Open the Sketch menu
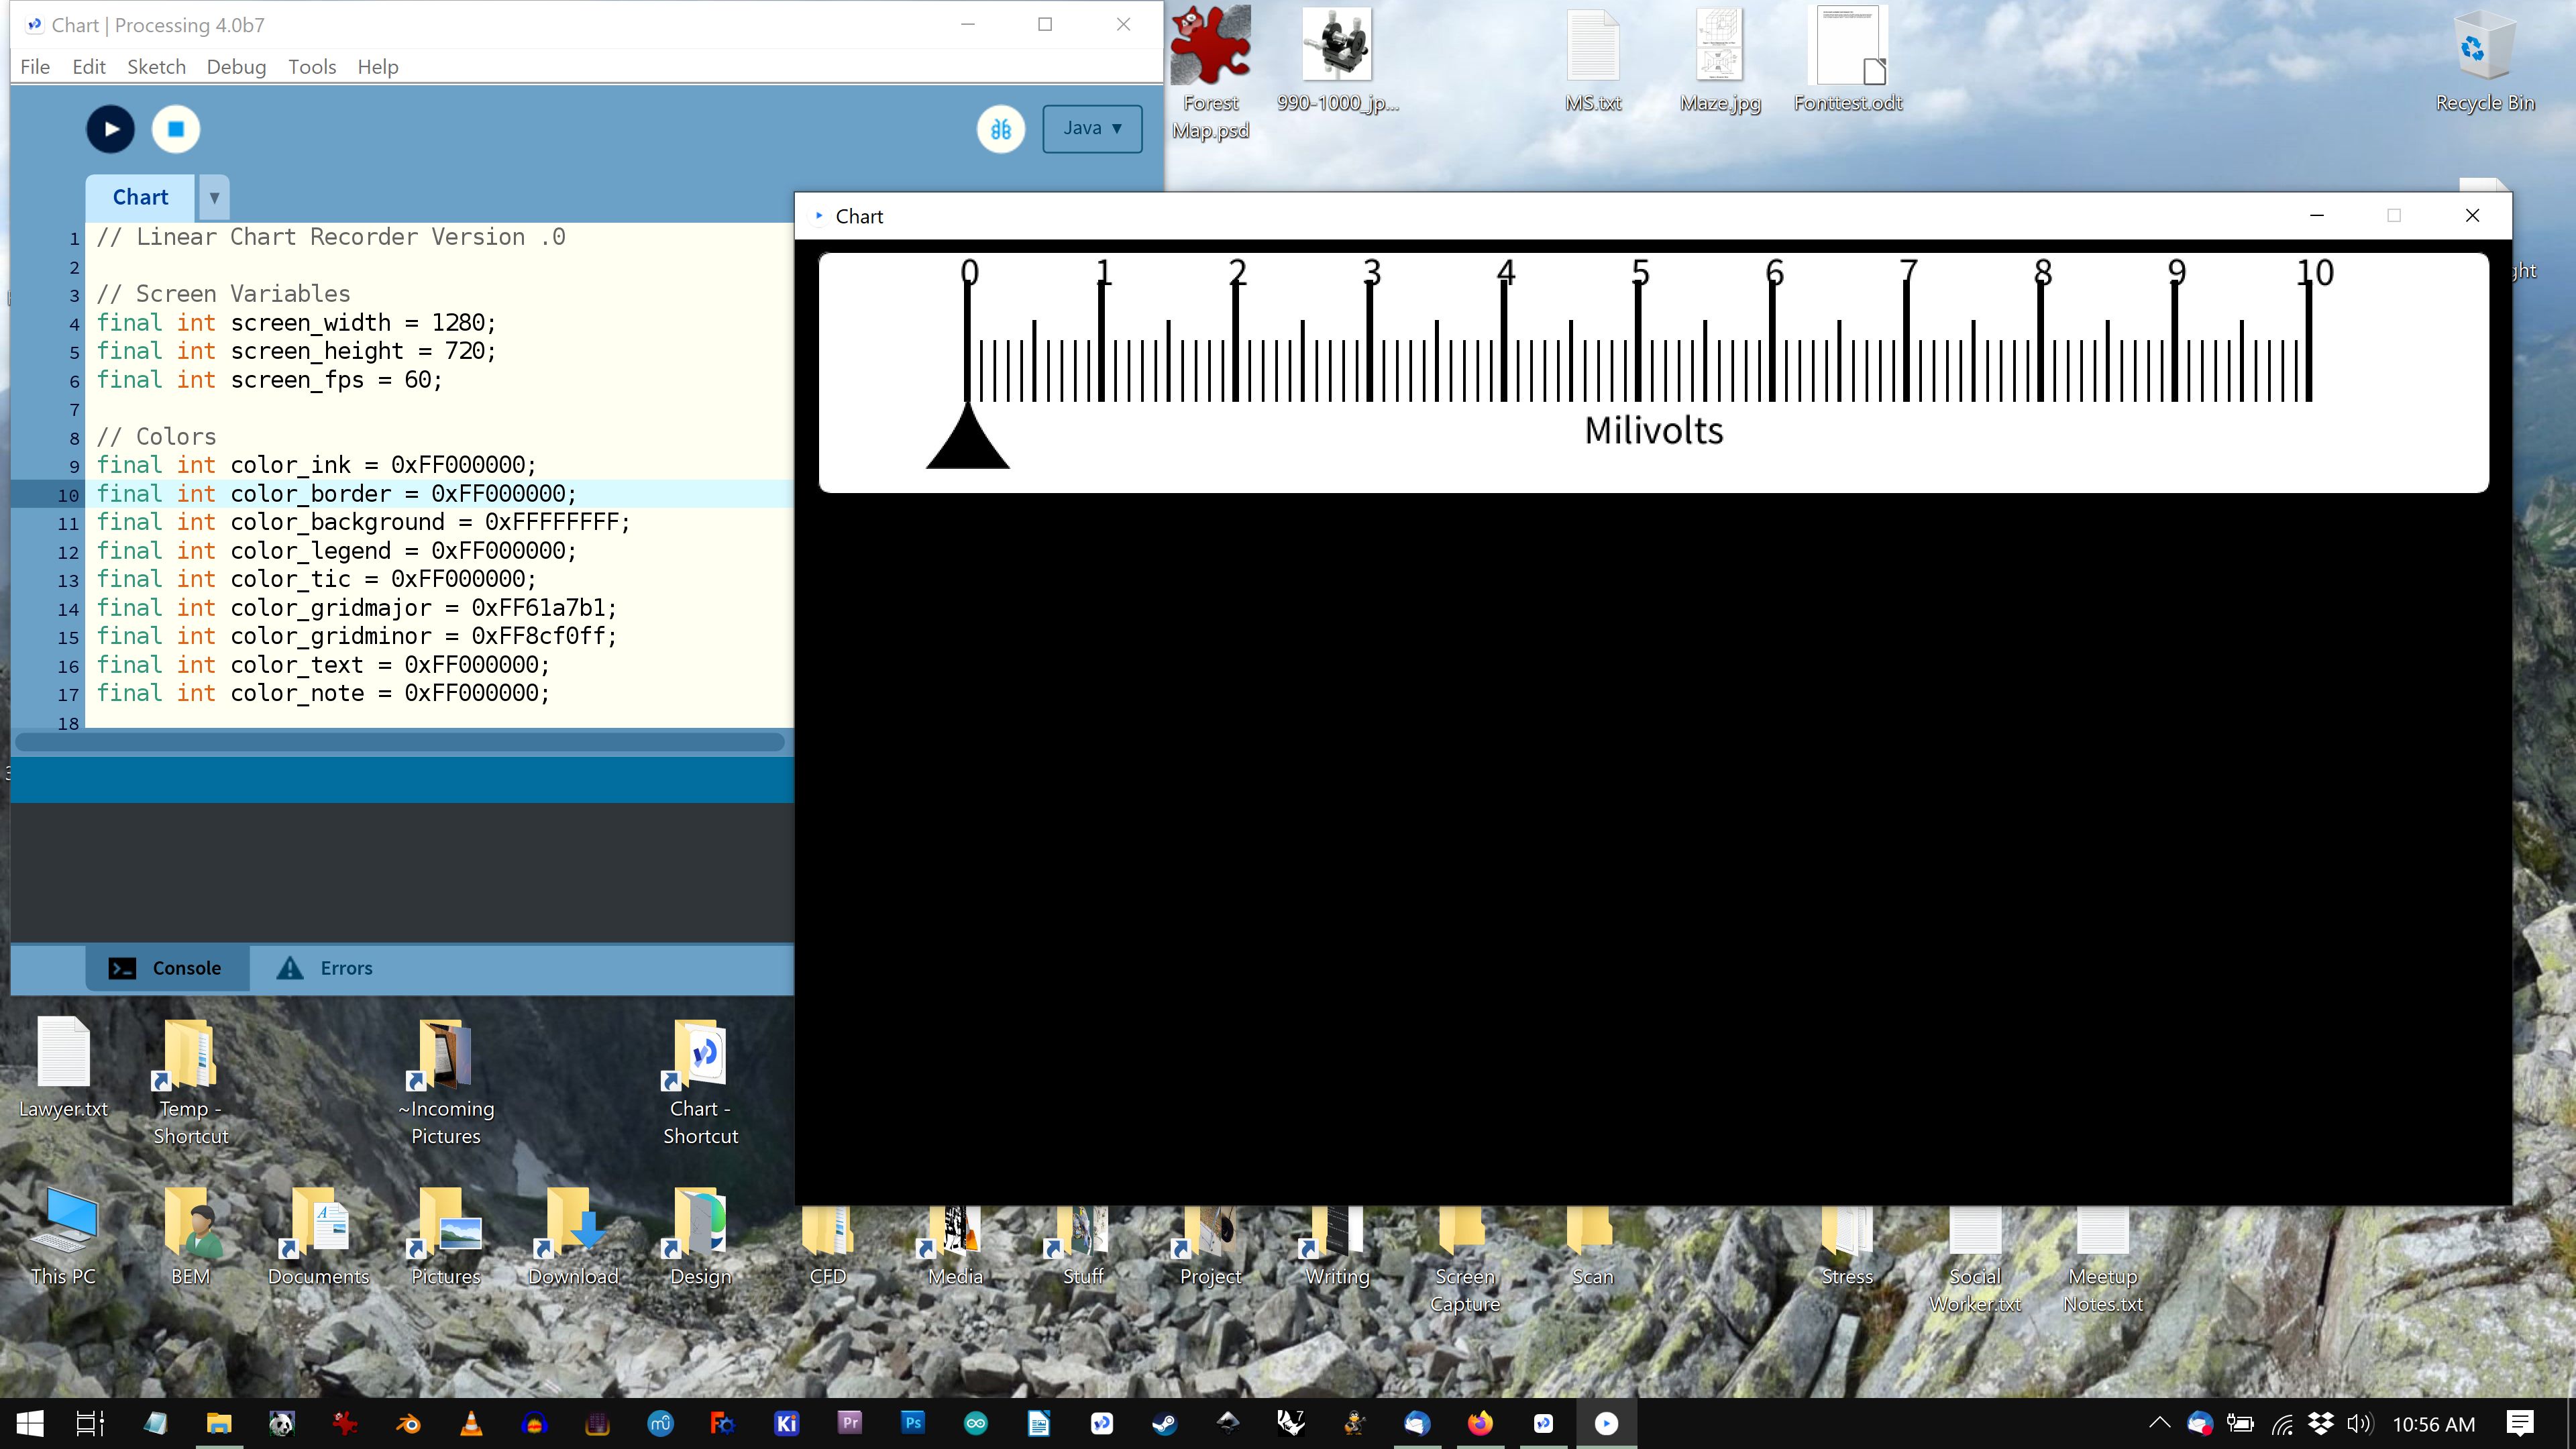 tap(156, 66)
